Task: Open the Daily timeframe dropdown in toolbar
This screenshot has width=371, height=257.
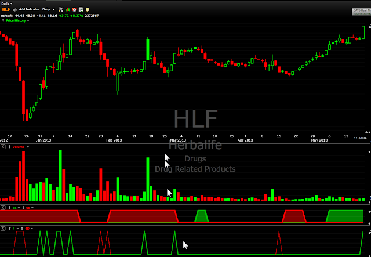Action: [49, 9]
